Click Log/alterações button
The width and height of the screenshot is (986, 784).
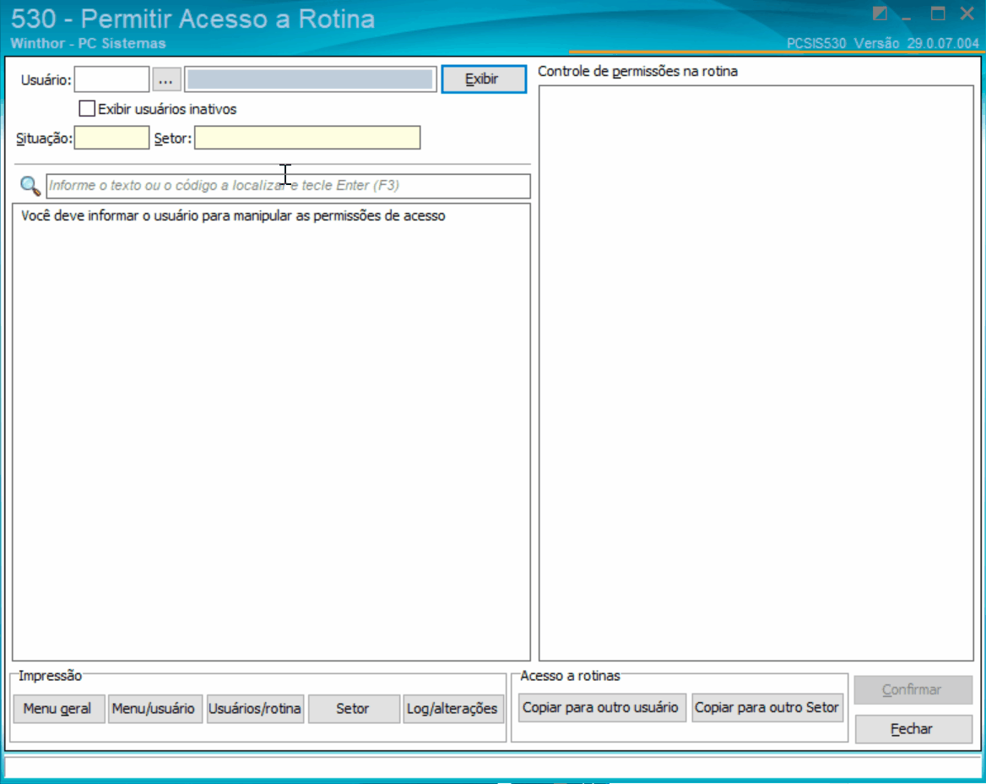click(x=452, y=709)
